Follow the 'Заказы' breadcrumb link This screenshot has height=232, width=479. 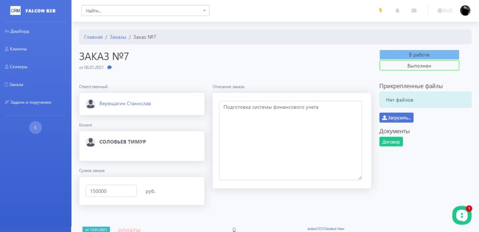(x=118, y=37)
